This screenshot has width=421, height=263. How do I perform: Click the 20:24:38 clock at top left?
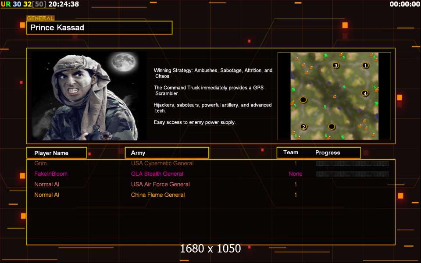point(64,4)
